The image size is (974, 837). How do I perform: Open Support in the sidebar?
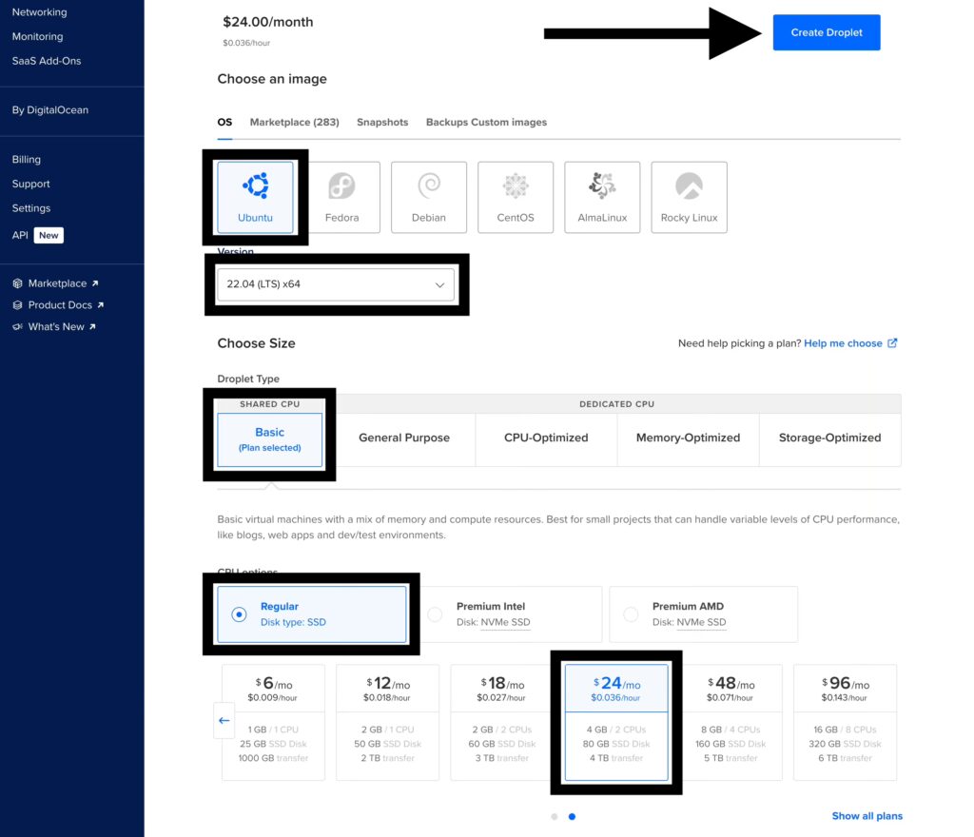click(31, 184)
